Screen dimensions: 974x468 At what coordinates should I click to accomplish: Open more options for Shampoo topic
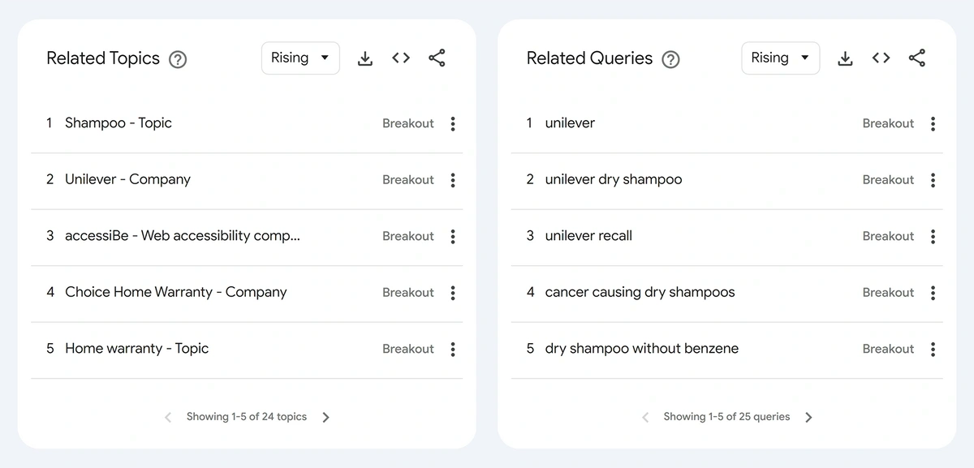pos(453,123)
